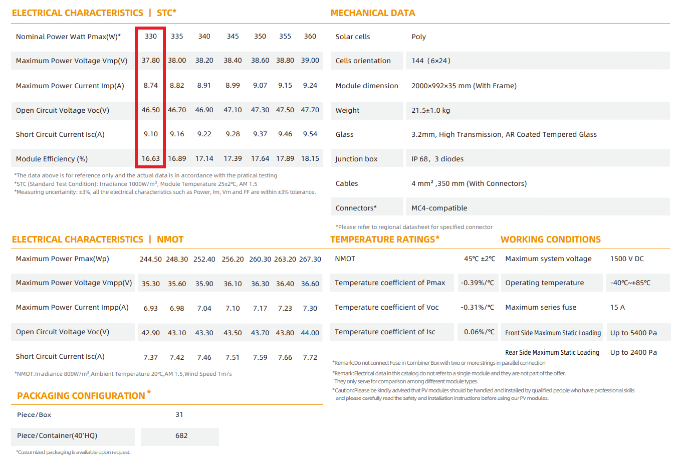The image size is (681, 459).
Task: Click the Junction box row label
Action: click(356, 159)
